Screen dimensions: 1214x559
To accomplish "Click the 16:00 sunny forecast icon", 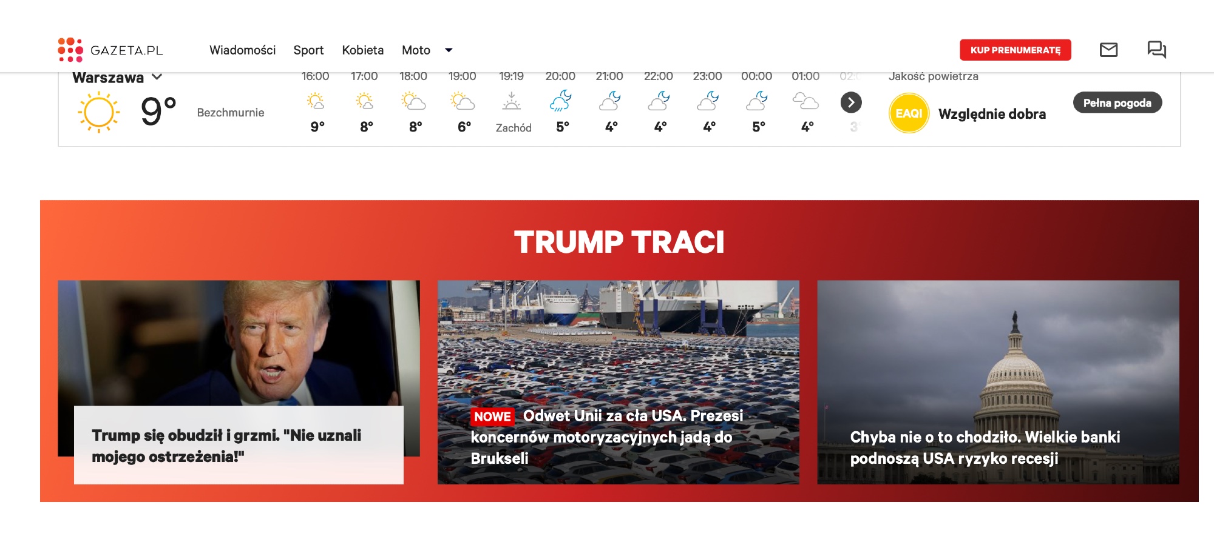I will (x=316, y=101).
